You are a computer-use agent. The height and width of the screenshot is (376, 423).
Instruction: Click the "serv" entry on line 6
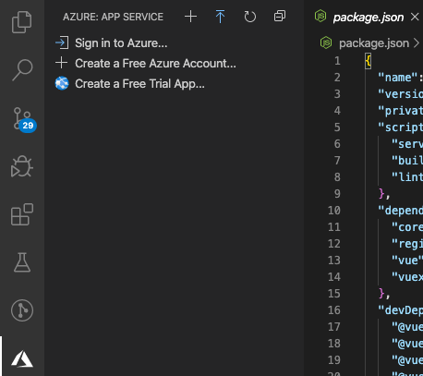pyautogui.click(x=407, y=144)
